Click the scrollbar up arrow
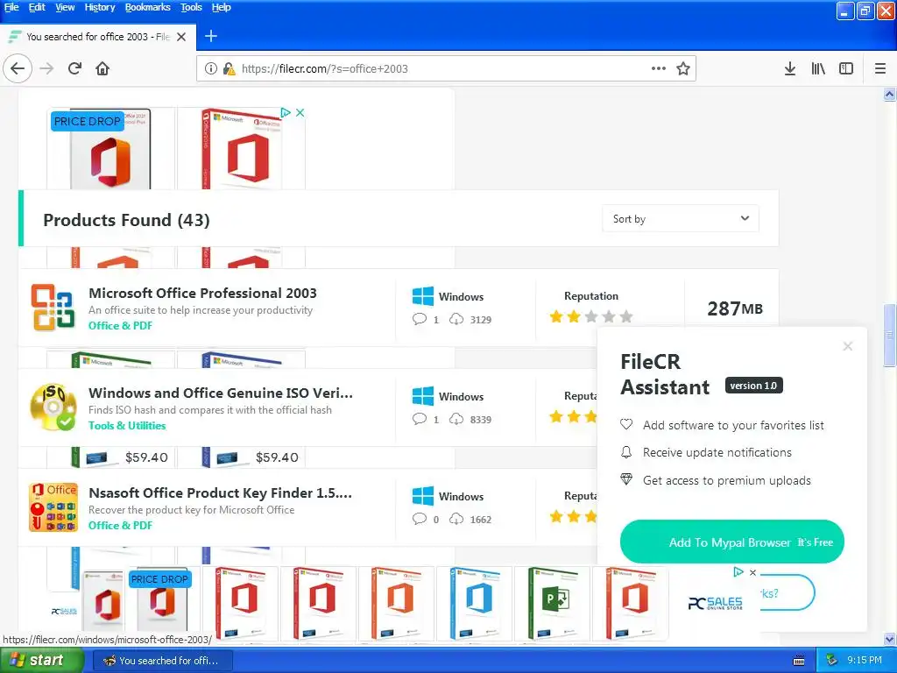The height and width of the screenshot is (673, 897). click(x=890, y=95)
